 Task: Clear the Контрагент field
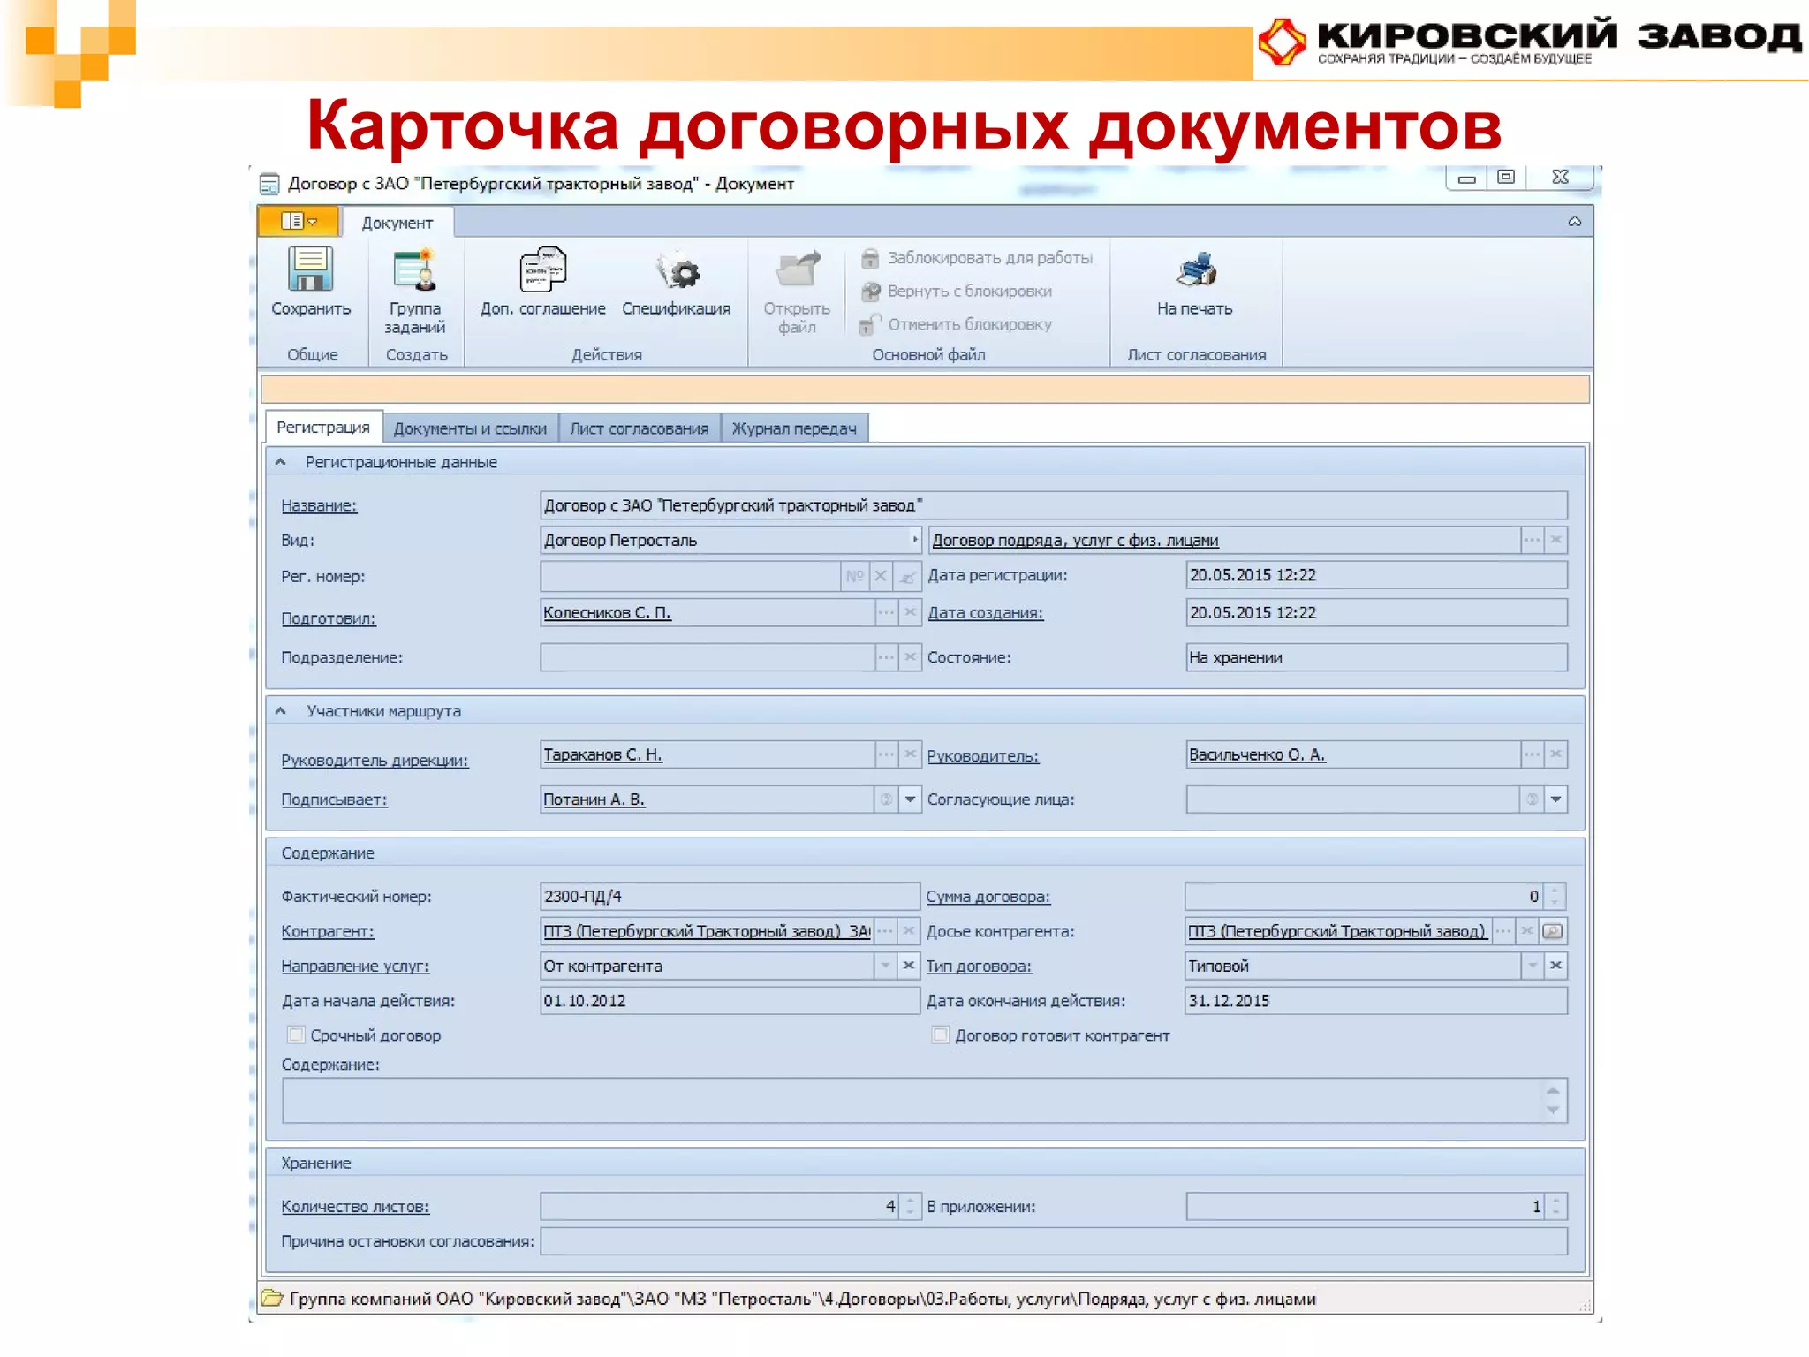[x=910, y=931]
